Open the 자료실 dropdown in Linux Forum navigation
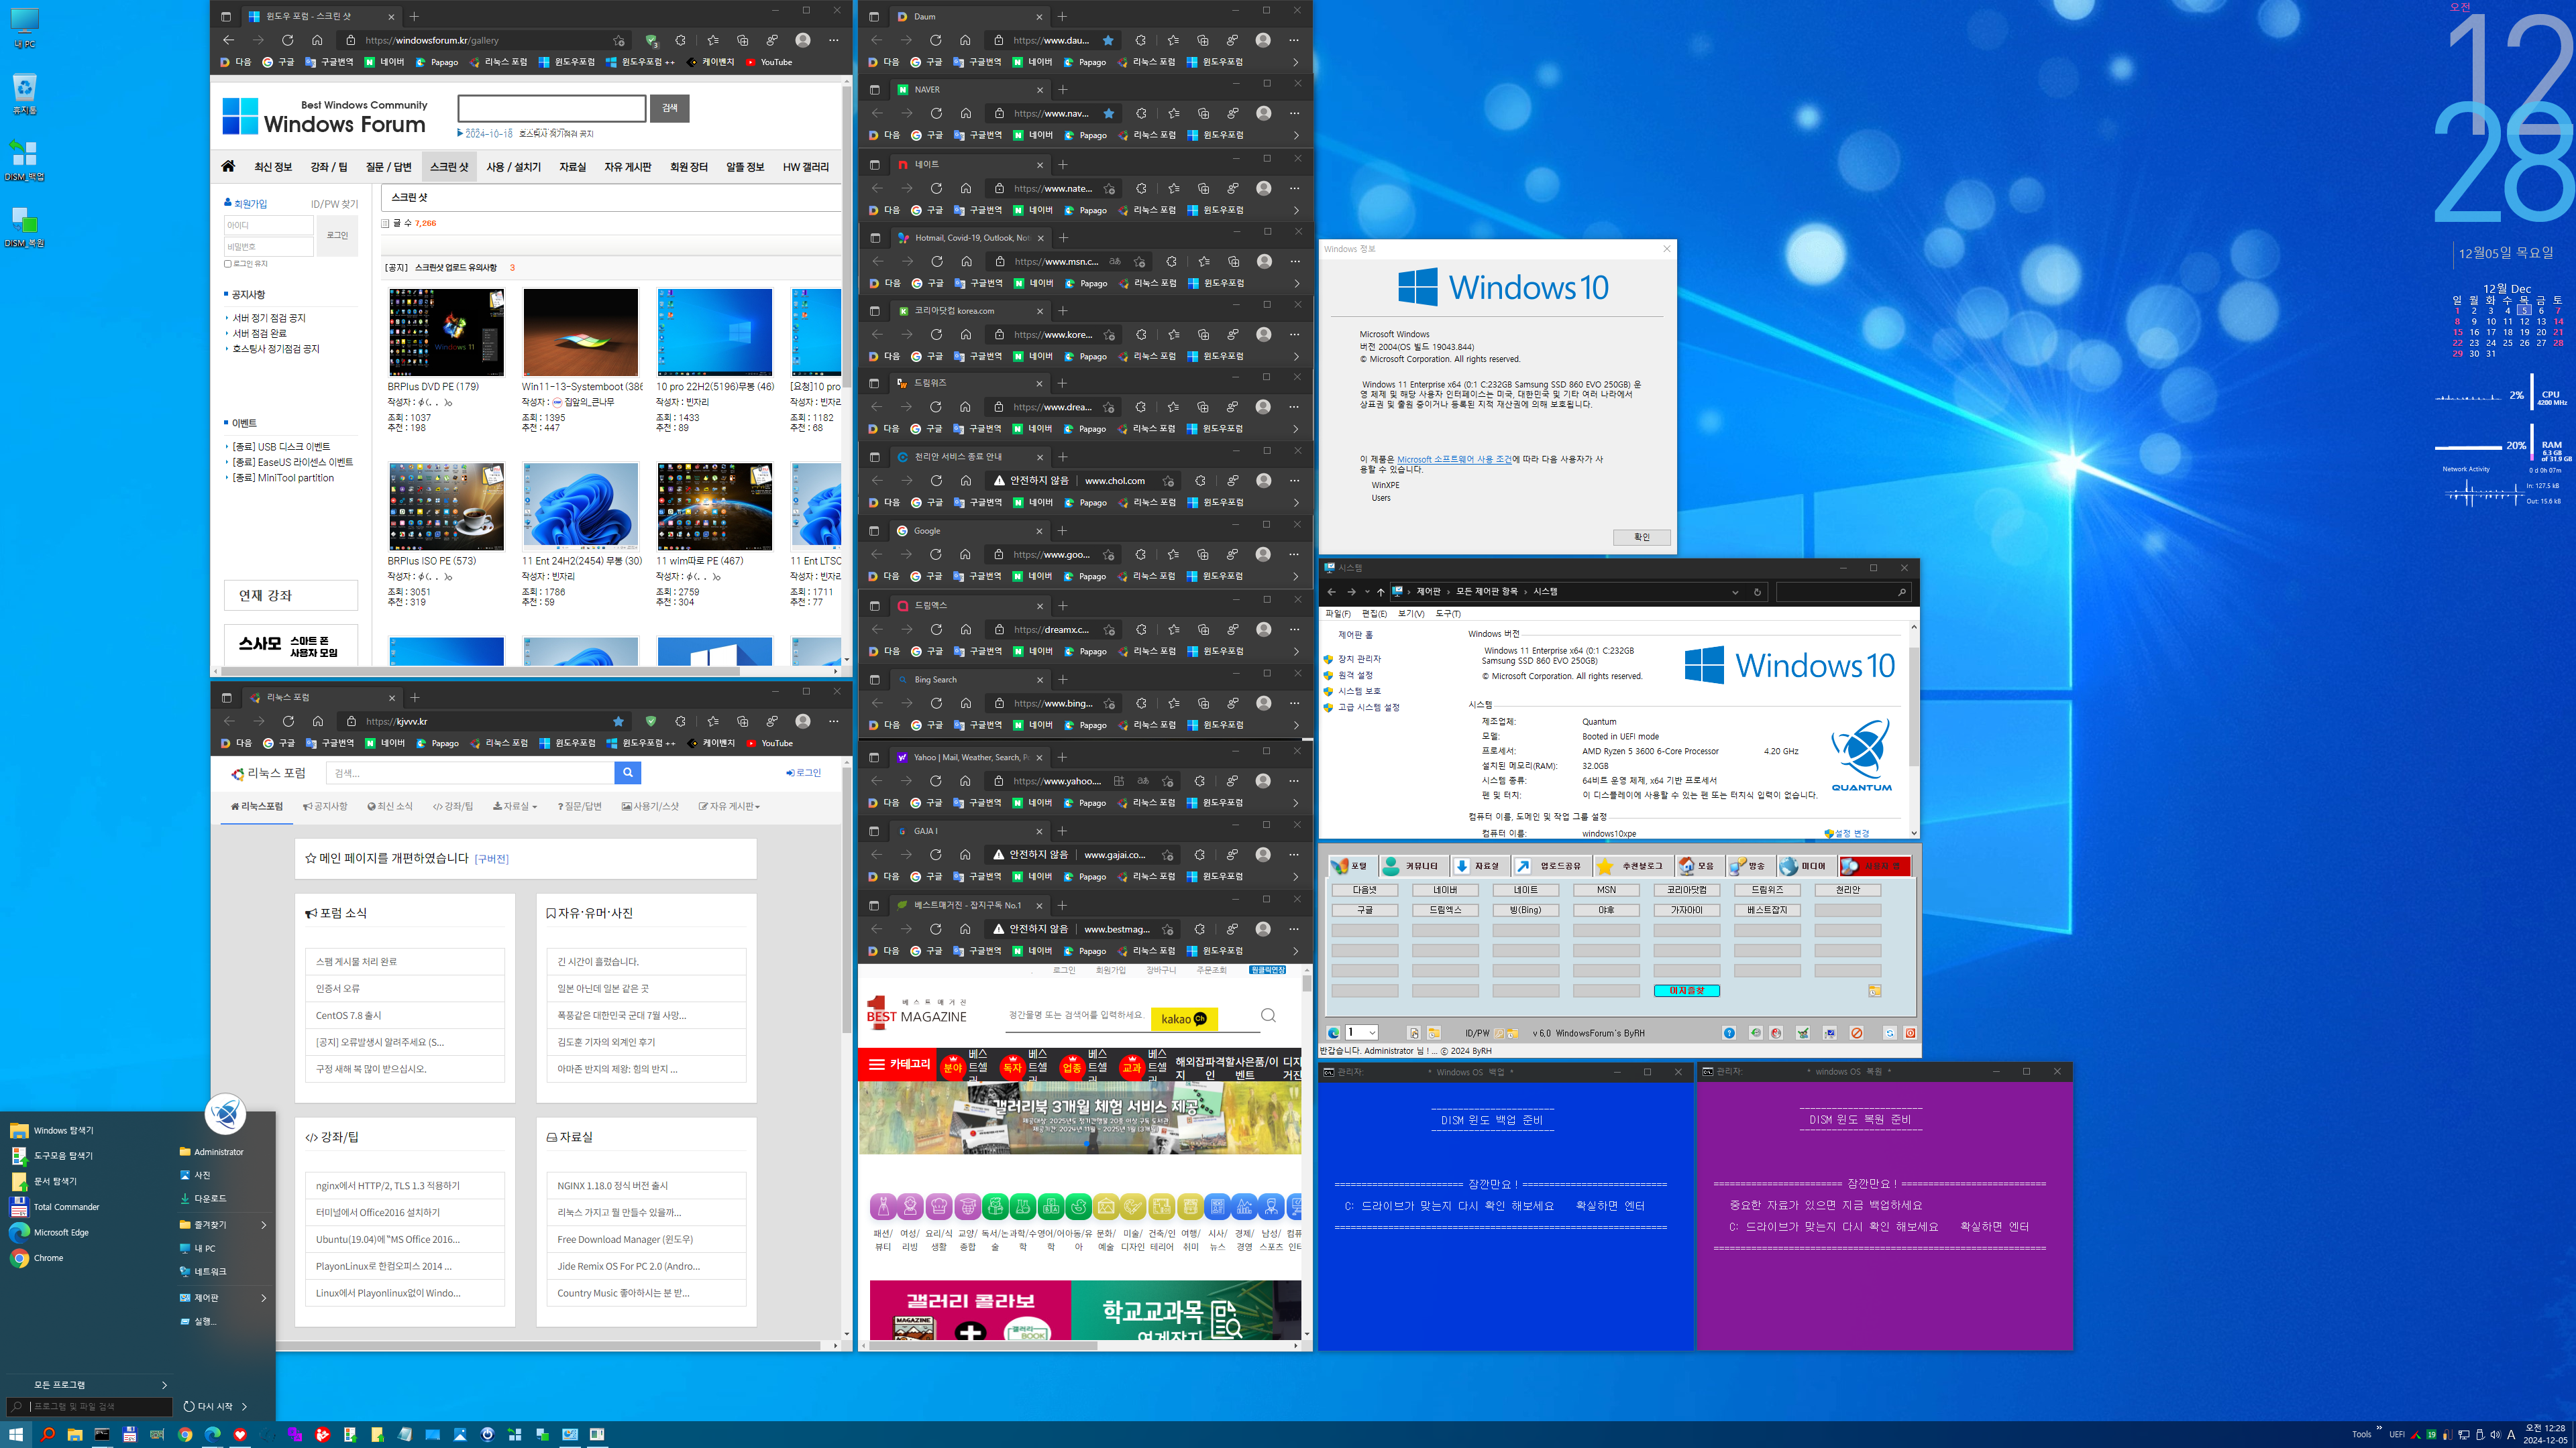The image size is (2576, 1448). pos(515,806)
